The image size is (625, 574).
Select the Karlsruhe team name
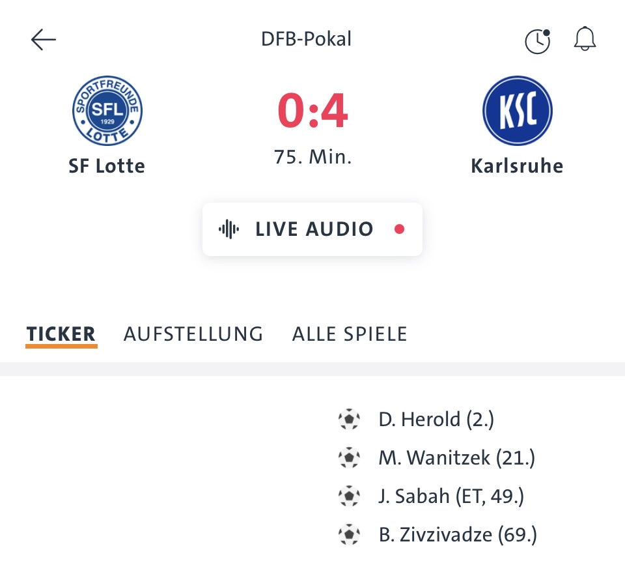click(x=517, y=166)
